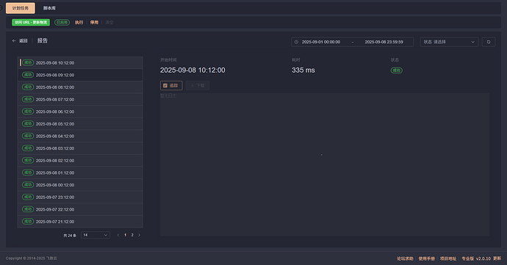Click the refresh icon button beside the status filter
Screen dimensions: 507x265
489,42
